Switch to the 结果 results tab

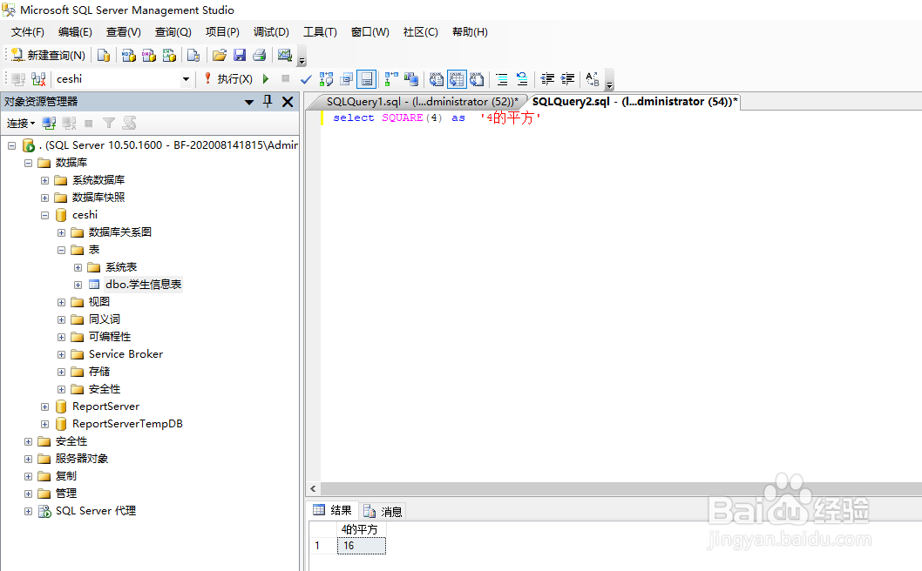[x=333, y=510]
